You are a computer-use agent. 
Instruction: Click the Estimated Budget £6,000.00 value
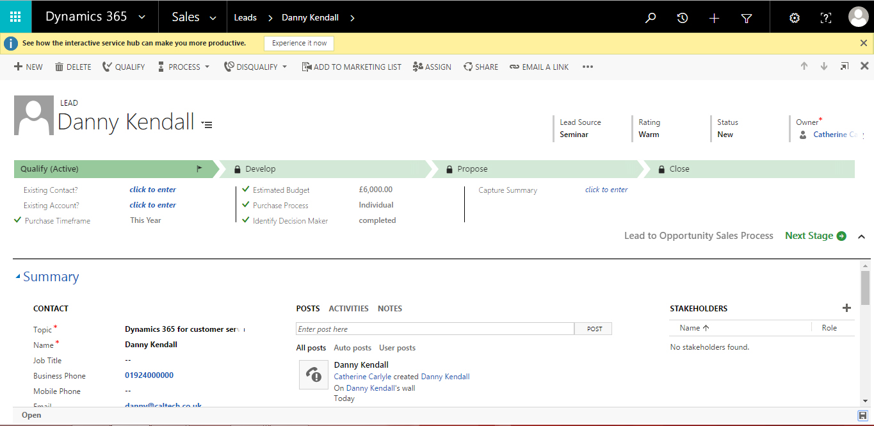[376, 190]
